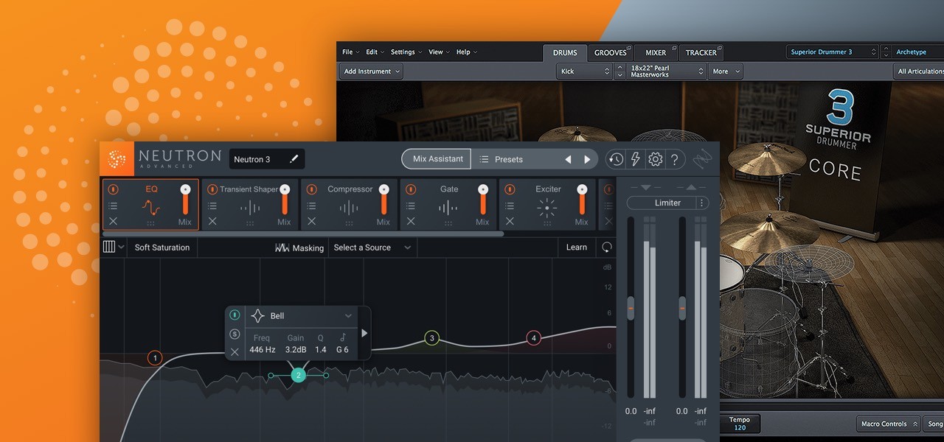Bypass the Transient Shaper power button
The width and height of the screenshot is (944, 442).
point(212,189)
